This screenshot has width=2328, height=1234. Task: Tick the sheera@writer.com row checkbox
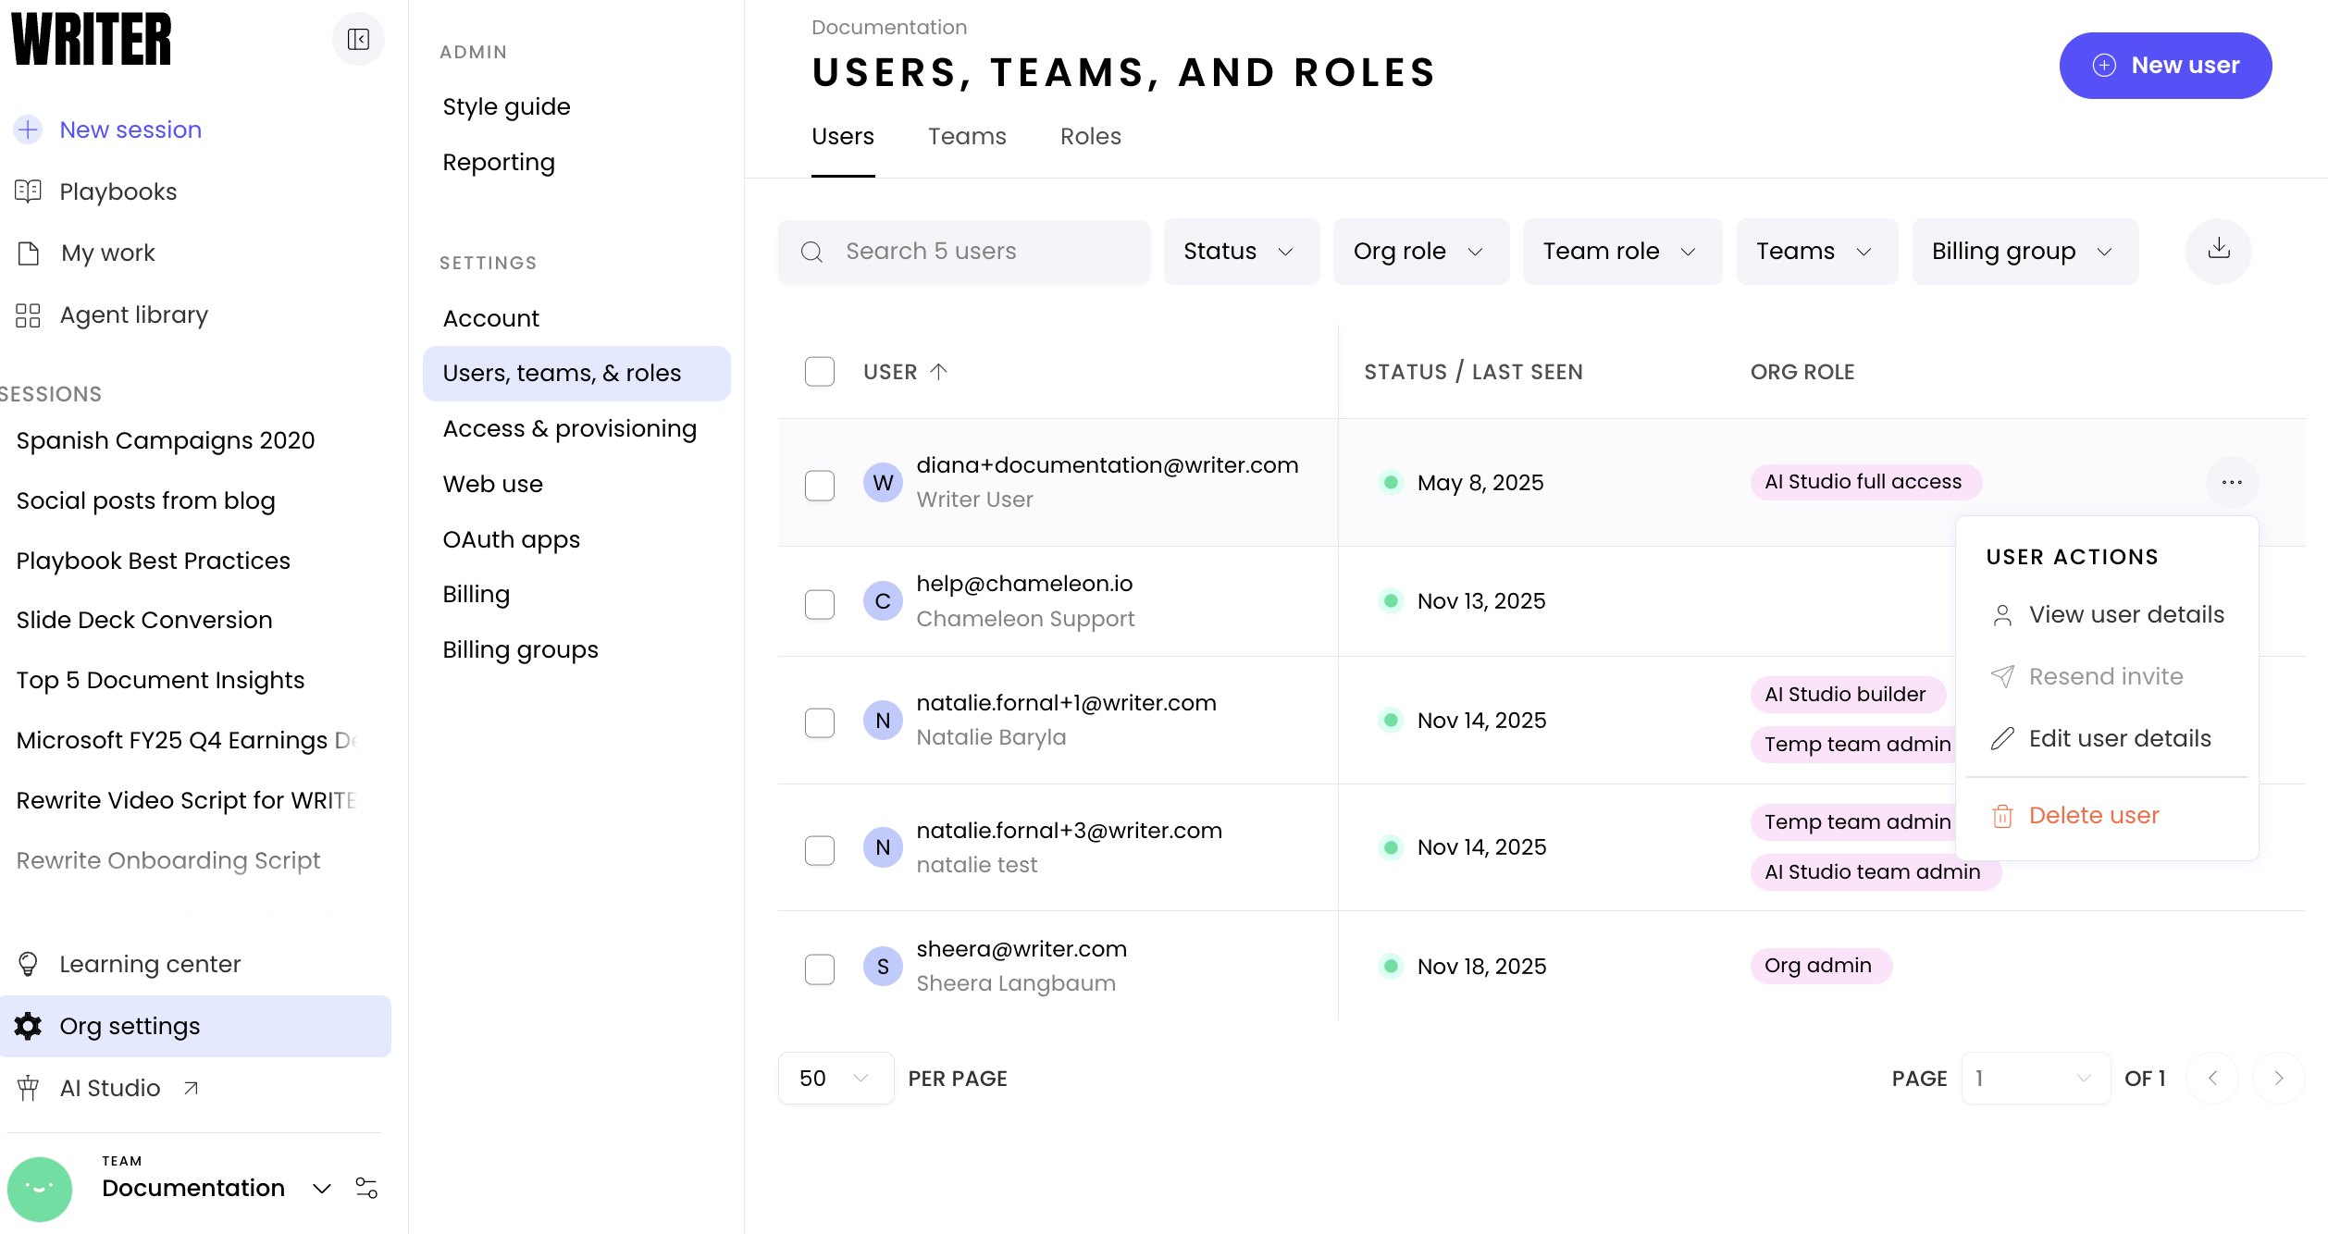click(x=819, y=969)
